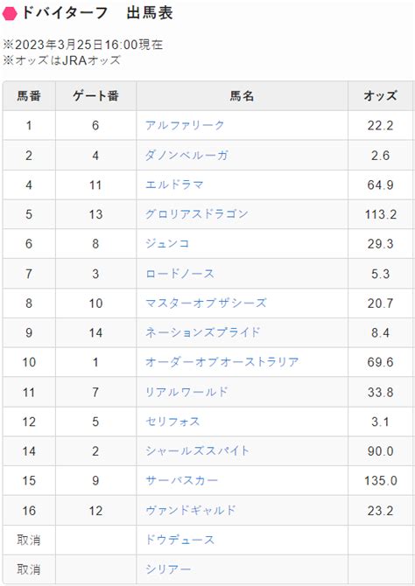Click the 馬名 column header
Screen dimensions: 415x586
click(243, 96)
